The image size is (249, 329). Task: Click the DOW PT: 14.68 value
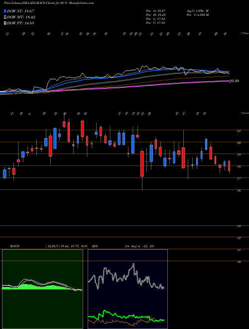(x=20, y=23)
